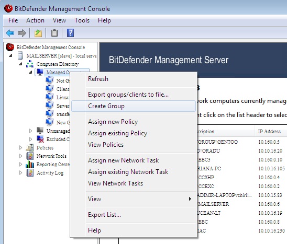Click the Reporting Center bar chart icon

pyautogui.click(x=30, y=164)
